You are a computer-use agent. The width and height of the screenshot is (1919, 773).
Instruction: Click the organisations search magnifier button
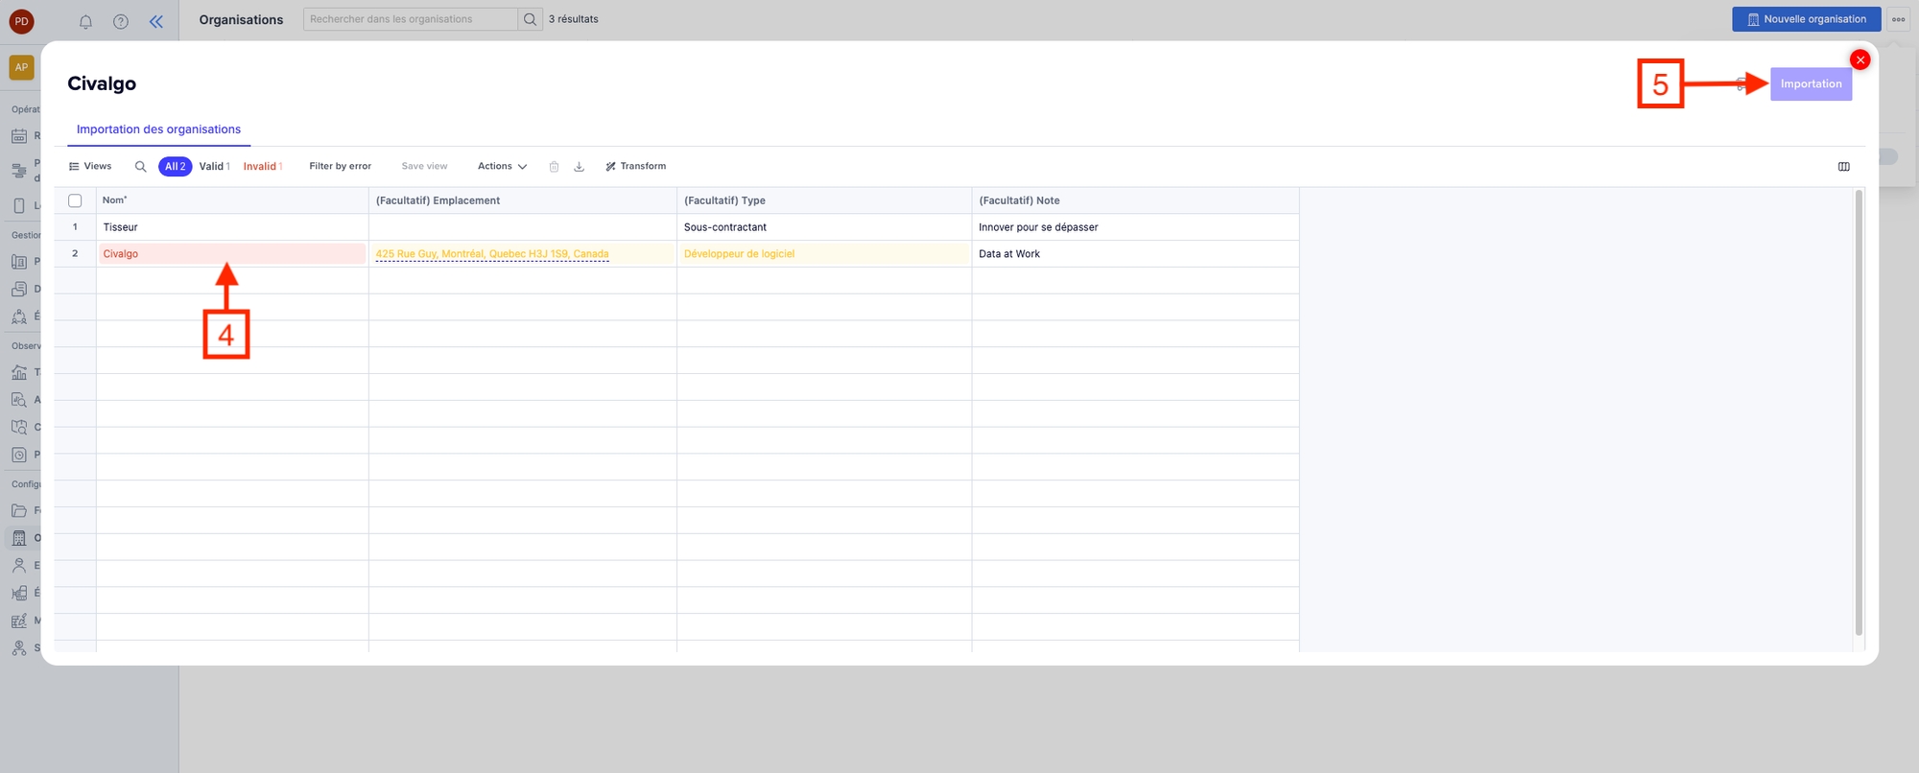click(531, 19)
